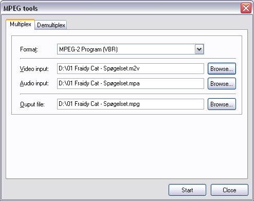Screen dimensions: 254x201
Task: Switch to the Demultiplex tab
Action: (x=51, y=25)
